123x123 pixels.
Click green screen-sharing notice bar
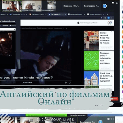point(46,115)
